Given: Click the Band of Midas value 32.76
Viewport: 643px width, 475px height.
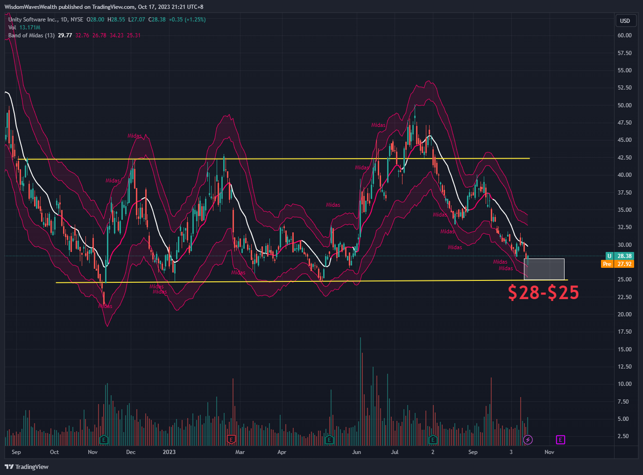Looking at the screenshot, I should [82, 35].
